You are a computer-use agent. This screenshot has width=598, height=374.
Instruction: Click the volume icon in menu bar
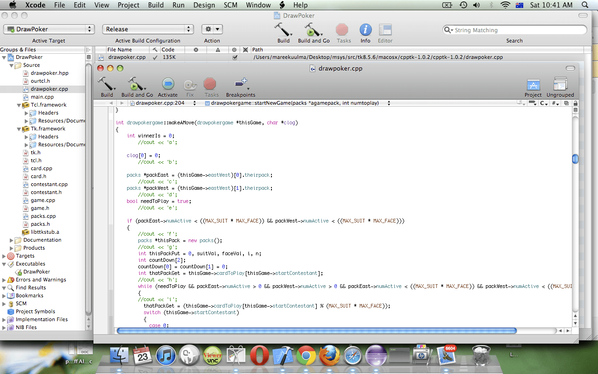click(477, 5)
